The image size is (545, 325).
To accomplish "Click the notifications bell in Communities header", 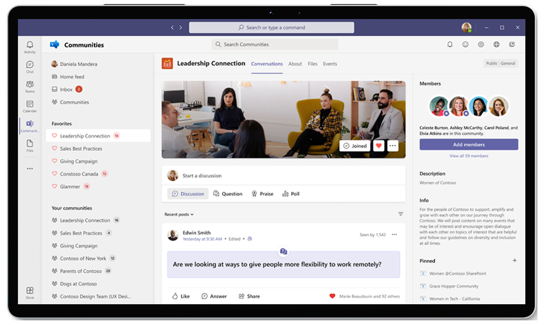I will tap(450, 44).
